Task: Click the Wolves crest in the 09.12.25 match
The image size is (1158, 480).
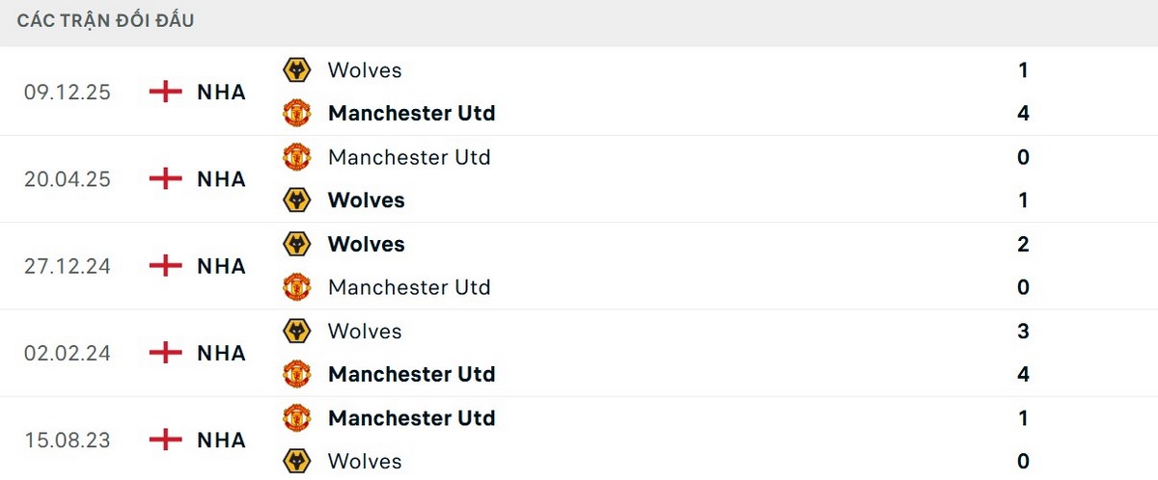Action: tap(296, 70)
